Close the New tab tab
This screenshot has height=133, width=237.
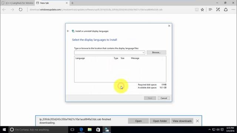click(x=67, y=3)
